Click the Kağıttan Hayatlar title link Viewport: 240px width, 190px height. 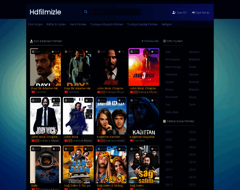(x=142, y=137)
